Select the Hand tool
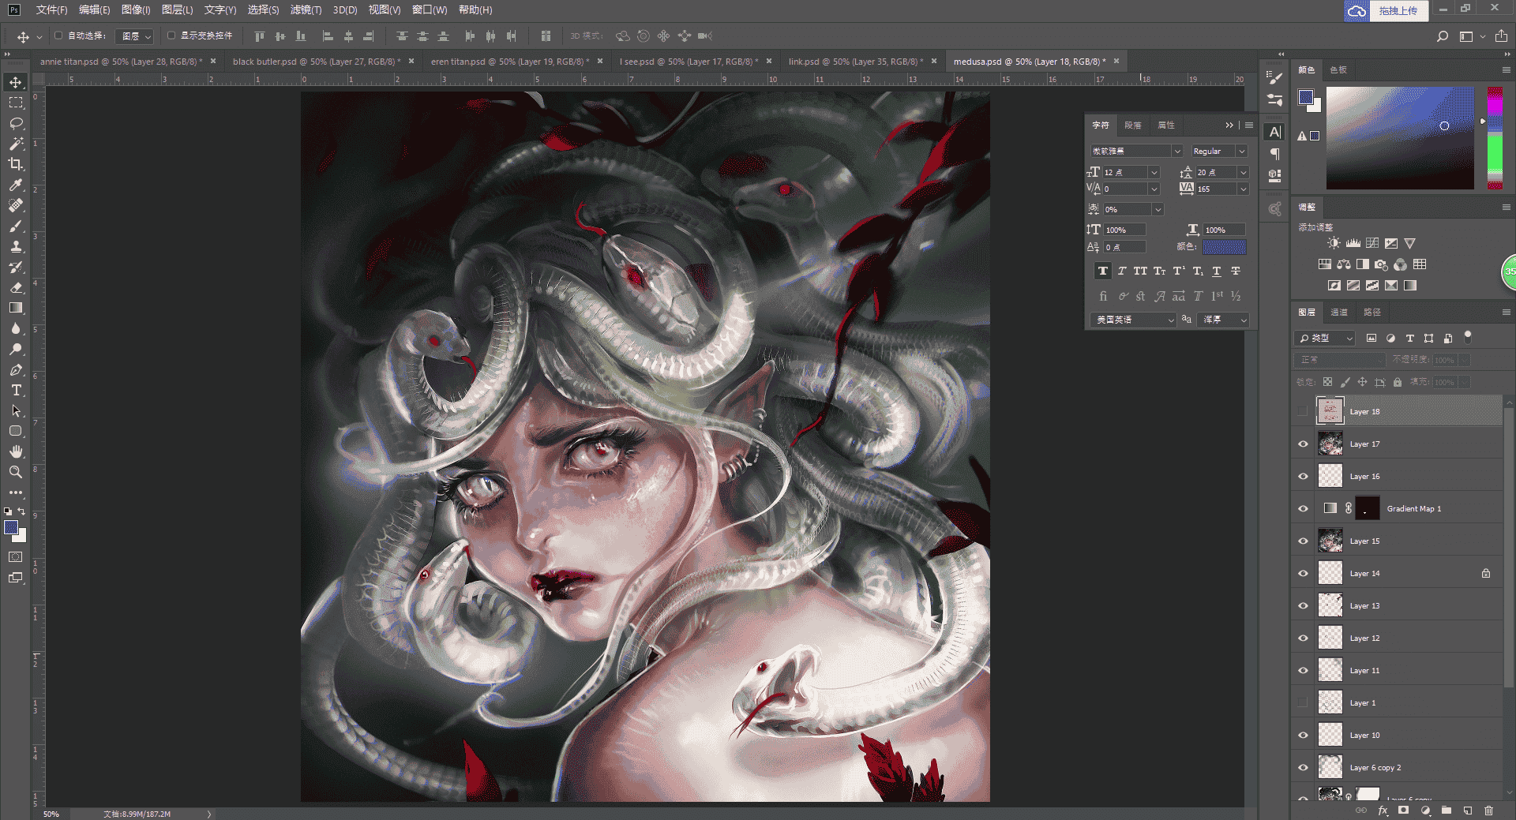Viewport: 1516px width, 820px height. coord(16,451)
